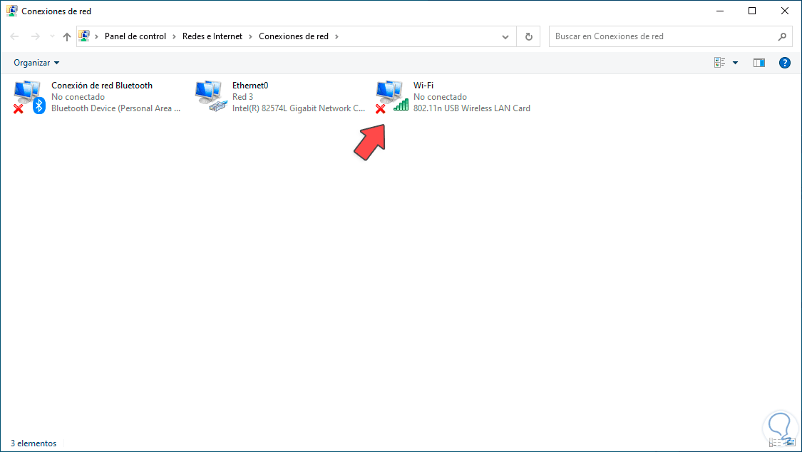Expand chevron after Conexiones de red
The height and width of the screenshot is (452, 802).
336,36
